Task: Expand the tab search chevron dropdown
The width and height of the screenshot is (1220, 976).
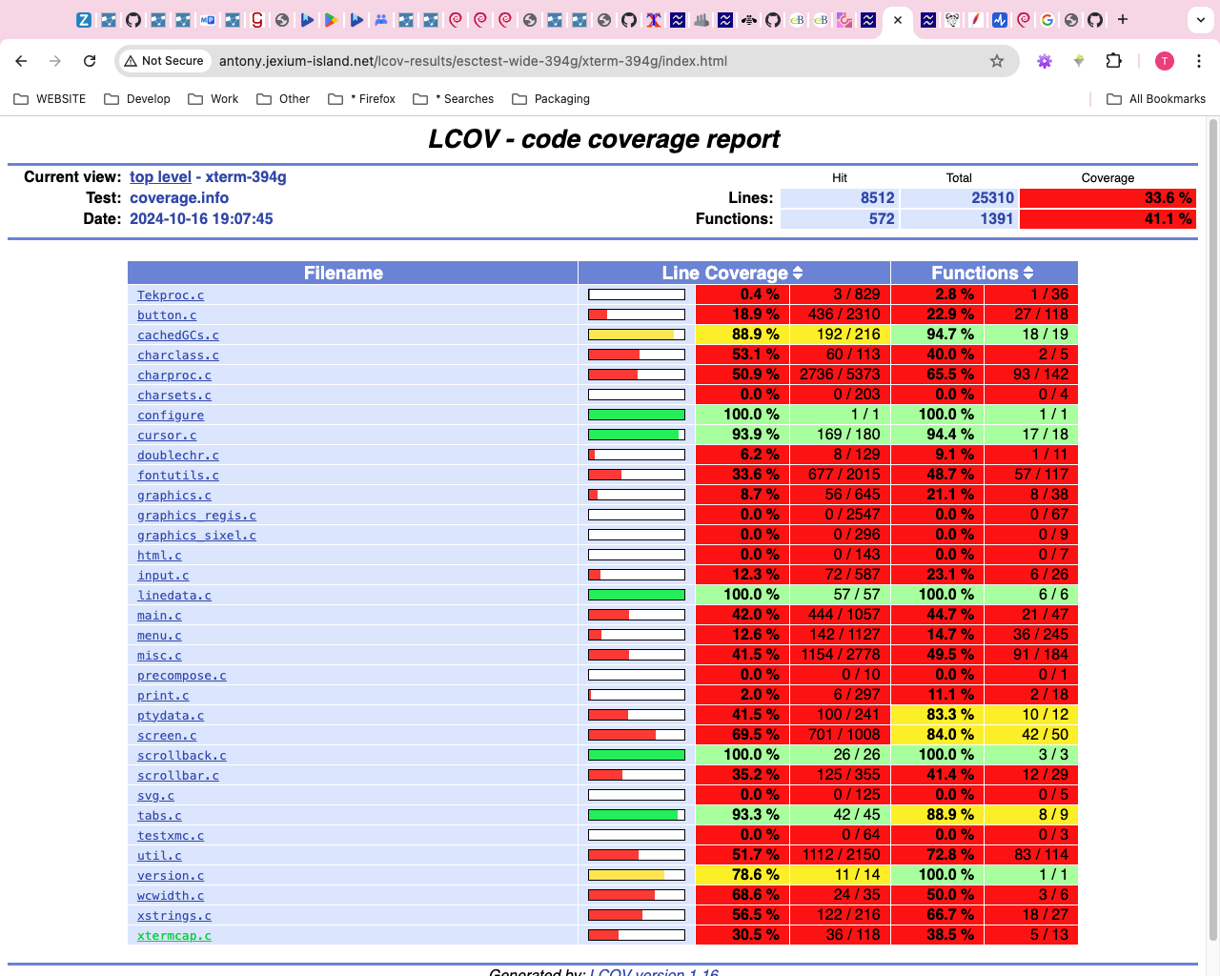Action: (1200, 19)
